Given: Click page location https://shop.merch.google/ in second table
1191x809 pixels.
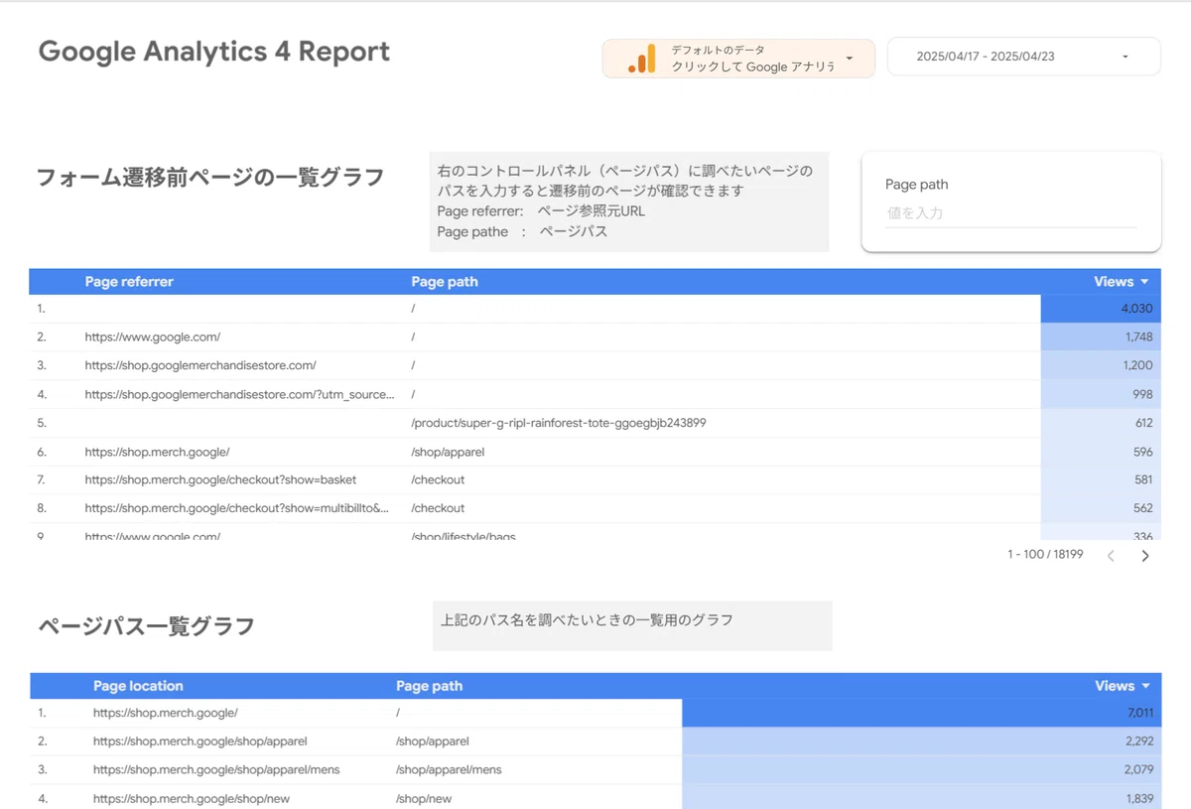Looking at the screenshot, I should 166,713.
